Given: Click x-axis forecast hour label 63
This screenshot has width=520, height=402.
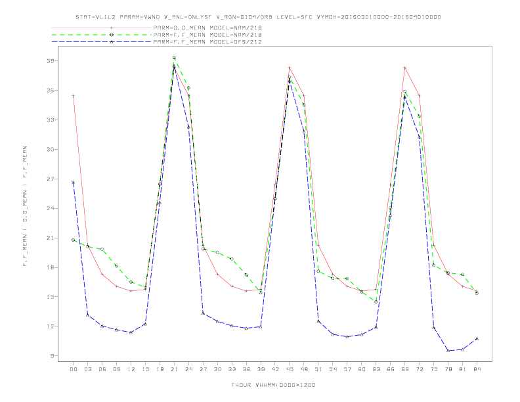Looking at the screenshot, I should [x=376, y=369].
